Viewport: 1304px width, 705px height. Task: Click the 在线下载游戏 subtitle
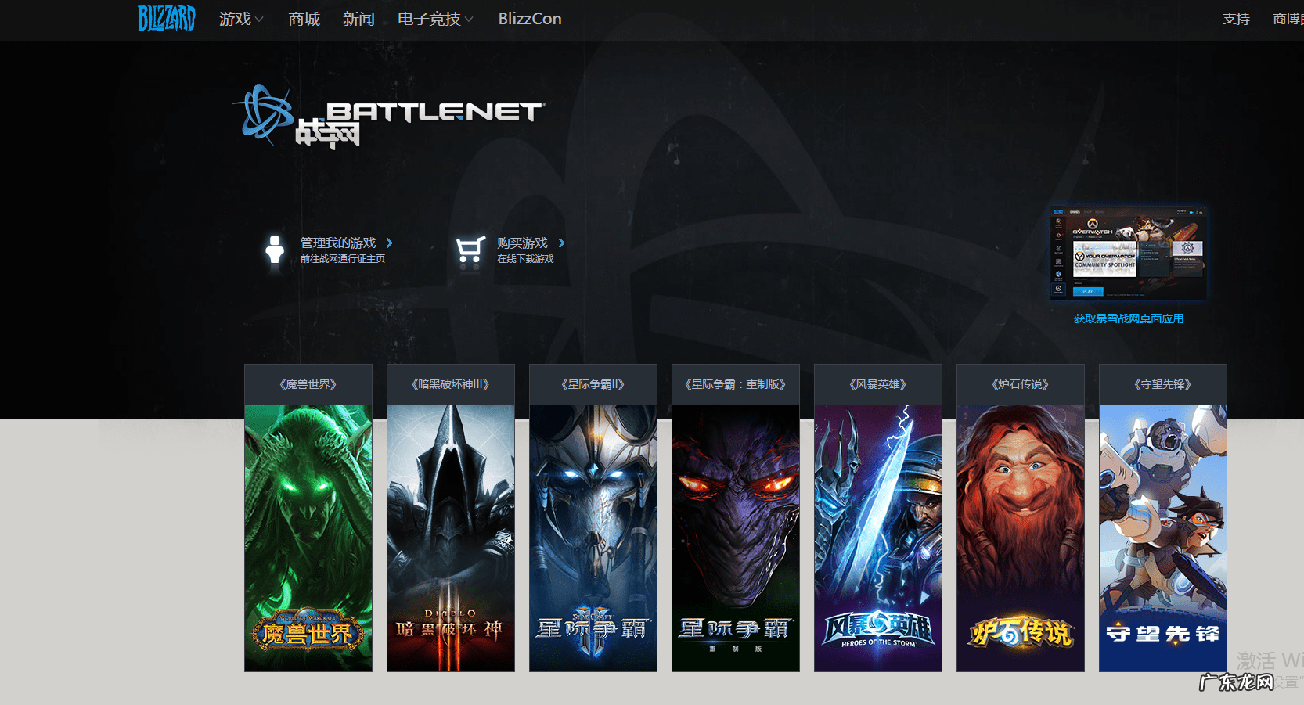pyautogui.click(x=525, y=259)
